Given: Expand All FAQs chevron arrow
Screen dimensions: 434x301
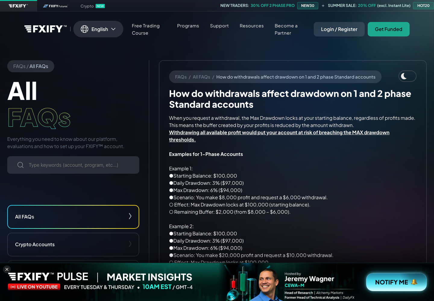Looking at the screenshot, I should (x=130, y=216).
